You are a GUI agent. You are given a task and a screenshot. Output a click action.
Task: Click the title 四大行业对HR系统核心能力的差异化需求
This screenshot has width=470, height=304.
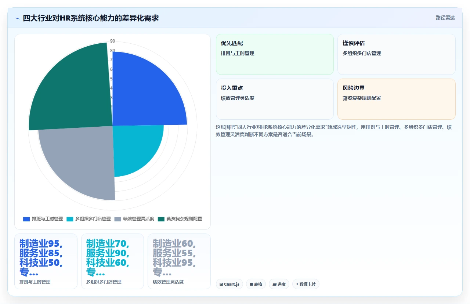(91, 18)
